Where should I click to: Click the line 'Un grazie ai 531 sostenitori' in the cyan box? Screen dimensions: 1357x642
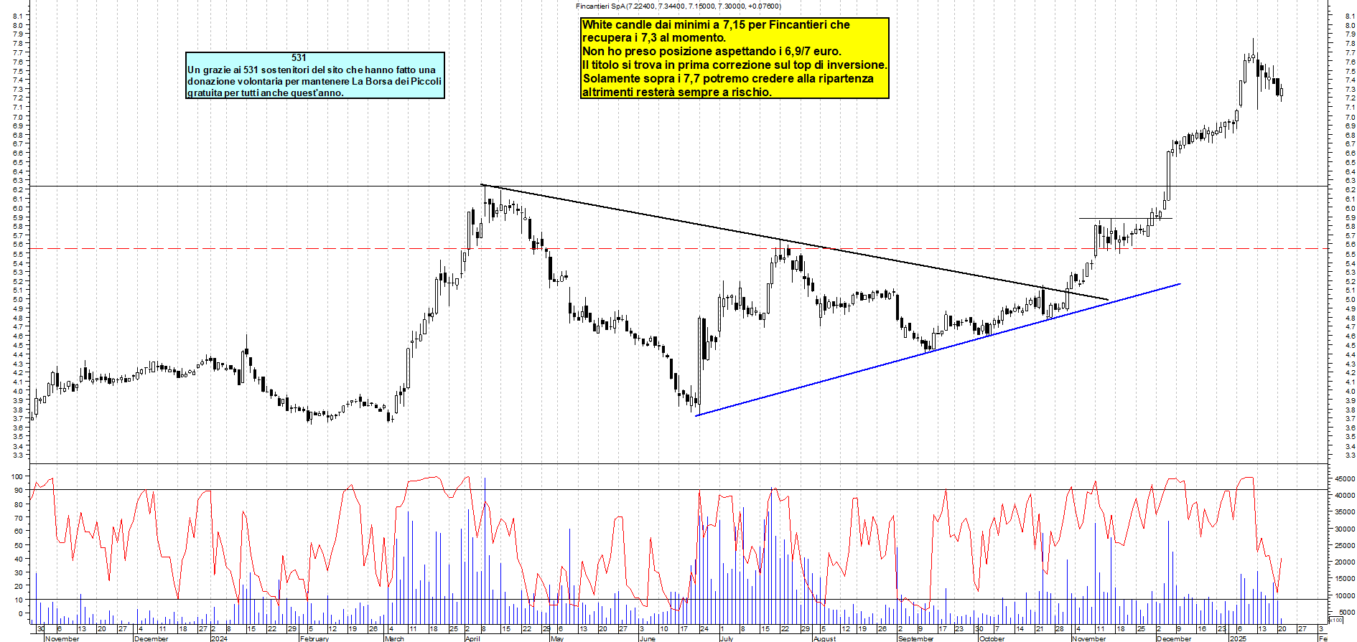312,70
